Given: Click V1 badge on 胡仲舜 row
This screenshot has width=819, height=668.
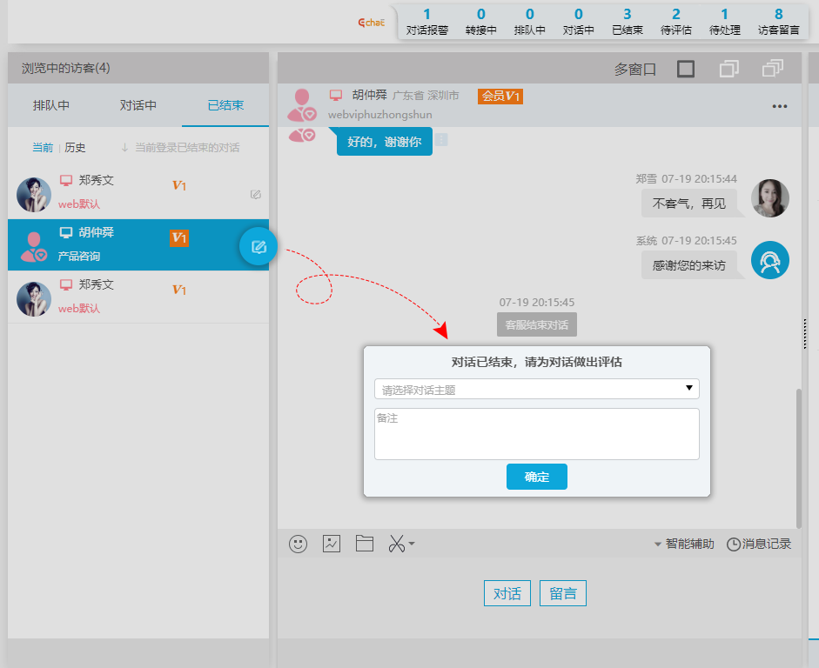Looking at the screenshot, I should click(179, 238).
